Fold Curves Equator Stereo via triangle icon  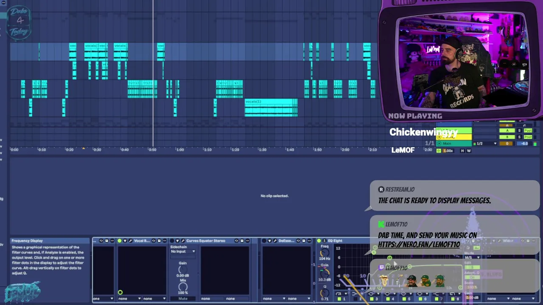click(x=178, y=241)
